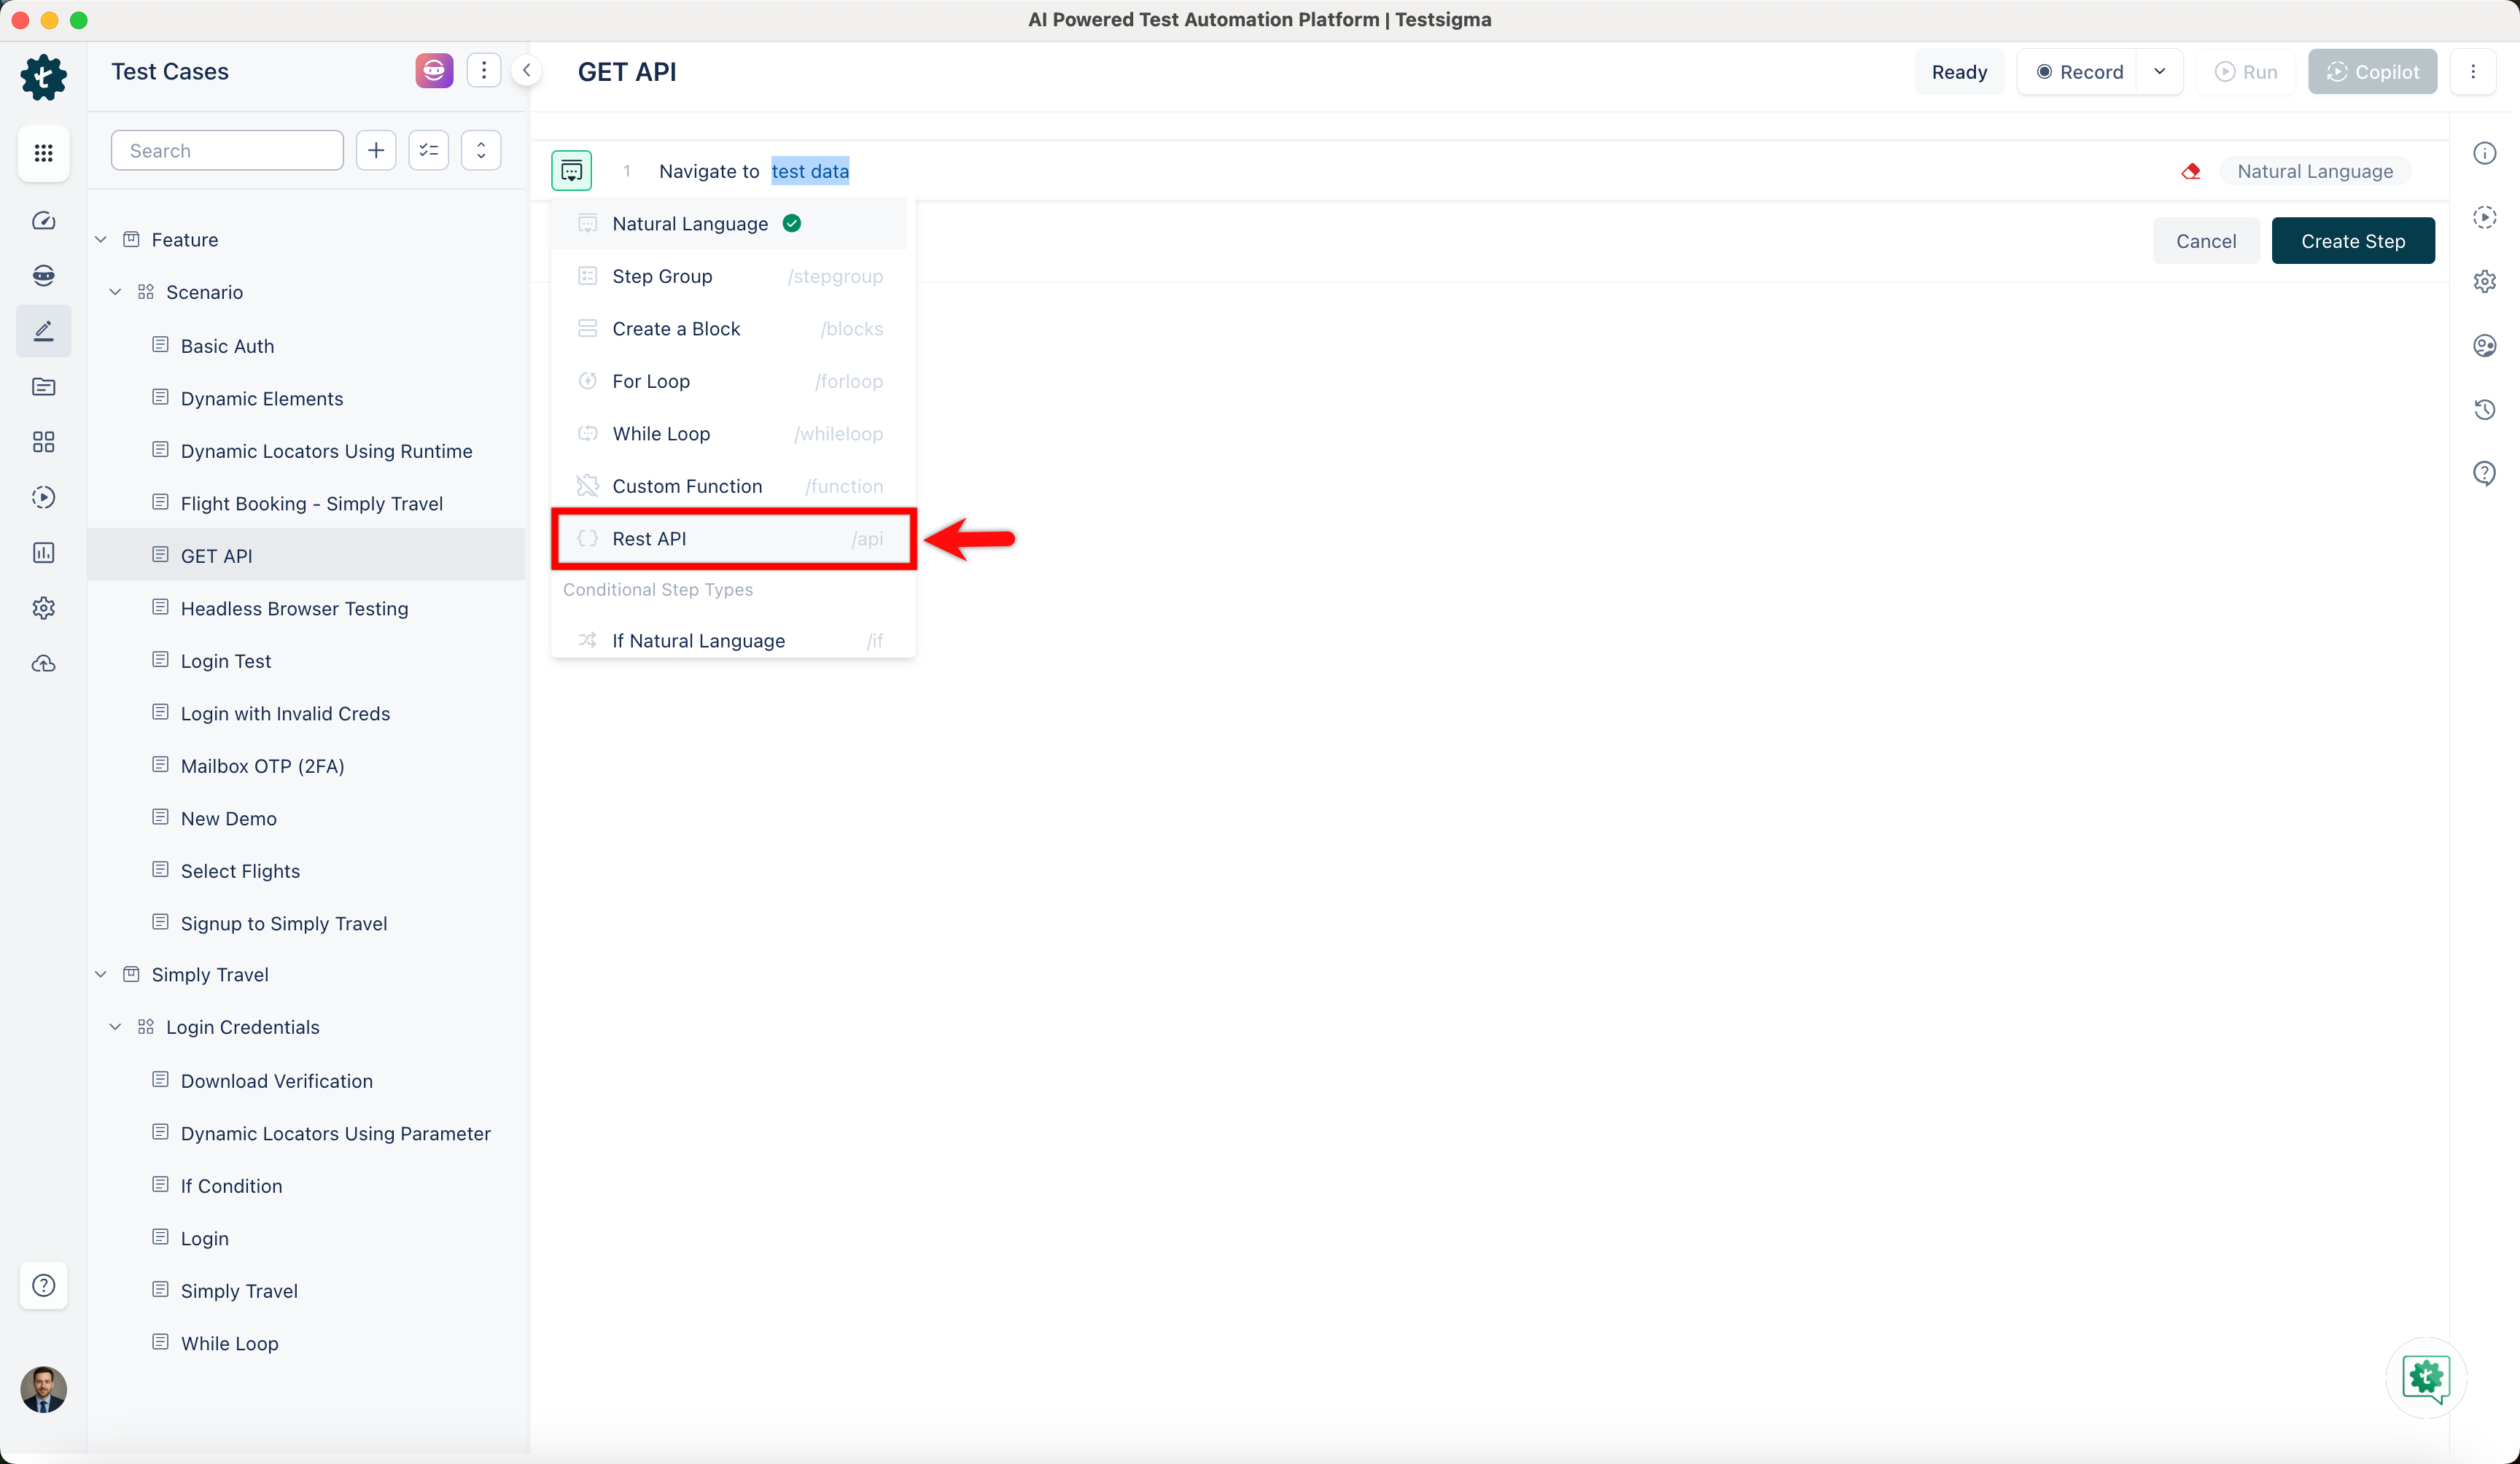Open the dashboard gauge icon in sidebar

pos(43,220)
